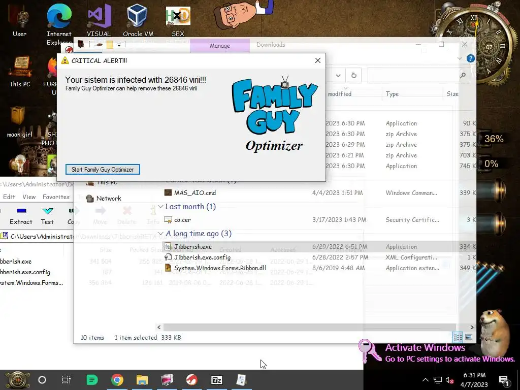
Task: Click 7-Zip Test toolbar button
Action: (x=47, y=216)
